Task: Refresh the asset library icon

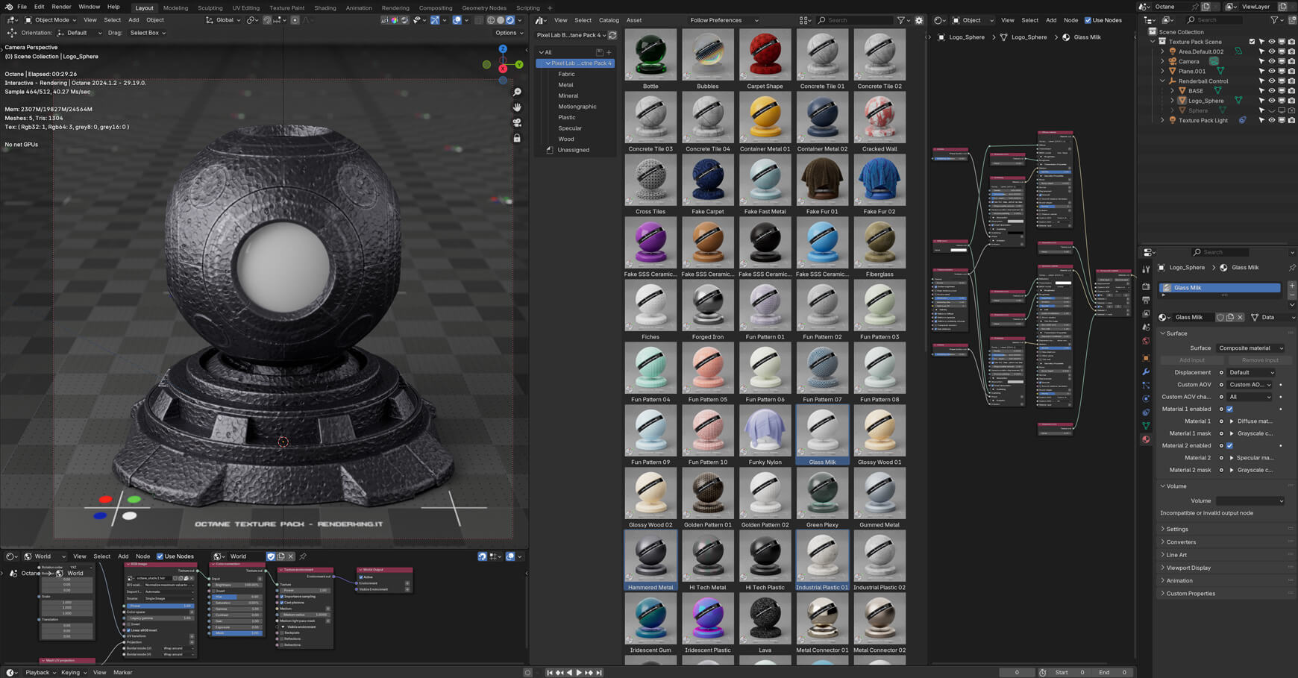Action: pyautogui.click(x=612, y=35)
